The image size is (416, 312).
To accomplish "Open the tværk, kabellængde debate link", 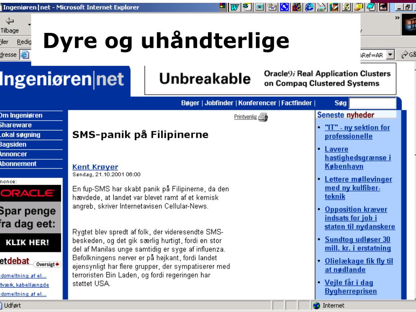I will click(24, 285).
